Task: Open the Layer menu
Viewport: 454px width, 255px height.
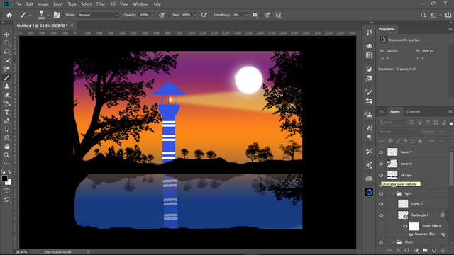Action: coord(58,4)
